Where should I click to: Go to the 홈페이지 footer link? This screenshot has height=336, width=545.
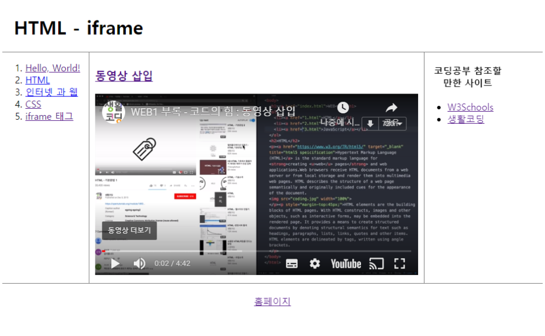click(x=272, y=301)
